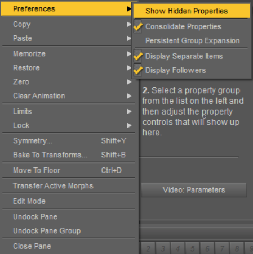Open the Memorize submenu
253x254 pixels.
(x=68, y=54)
